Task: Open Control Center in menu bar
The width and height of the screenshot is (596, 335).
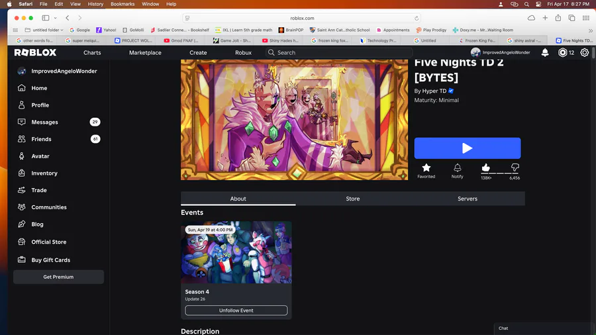Action: [x=538, y=4]
